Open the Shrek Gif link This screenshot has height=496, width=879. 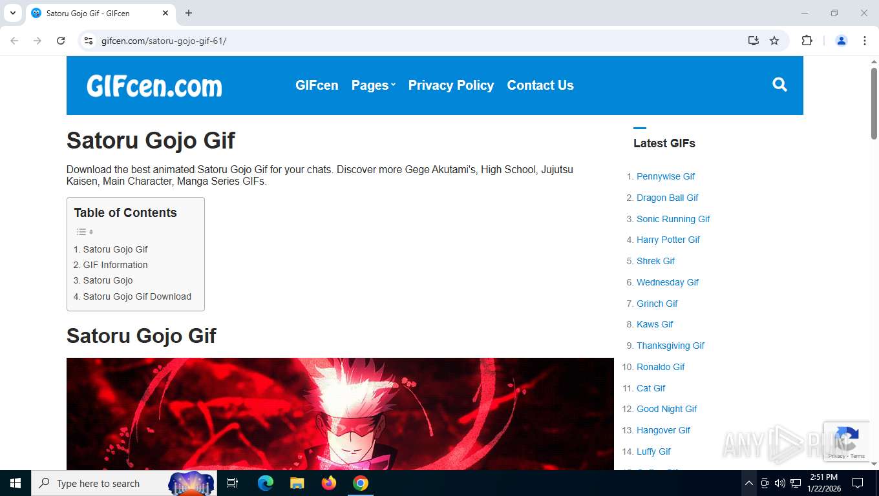pos(655,261)
